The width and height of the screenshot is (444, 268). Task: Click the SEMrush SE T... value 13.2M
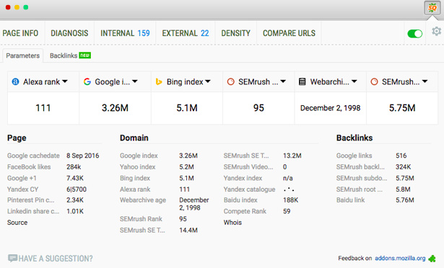pos(292,156)
